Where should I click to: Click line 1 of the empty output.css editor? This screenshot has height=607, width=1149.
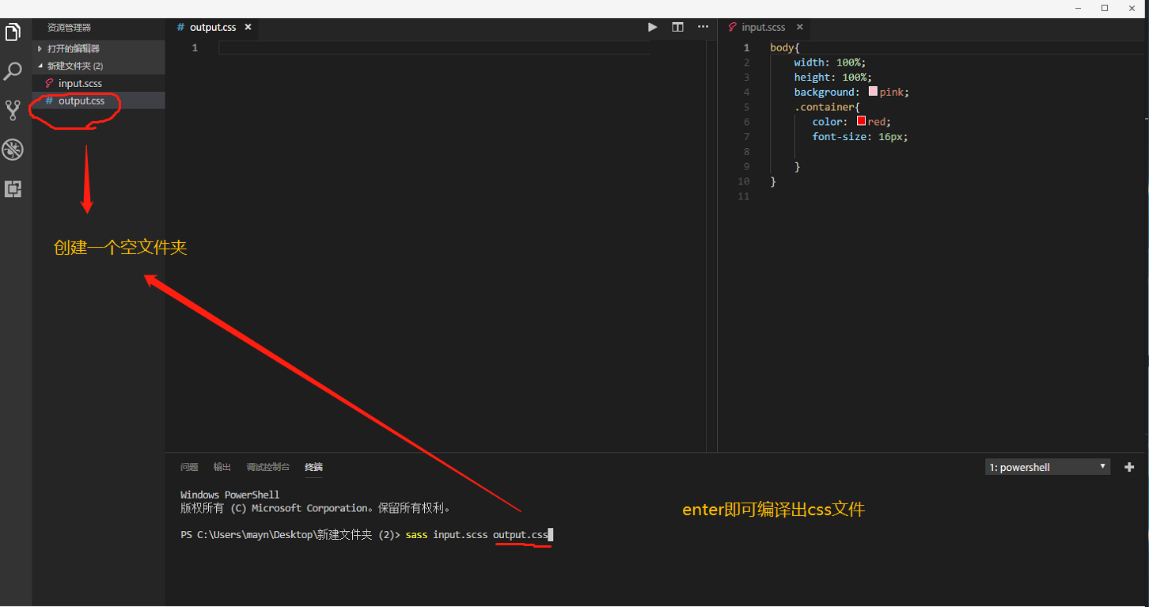click(x=434, y=47)
